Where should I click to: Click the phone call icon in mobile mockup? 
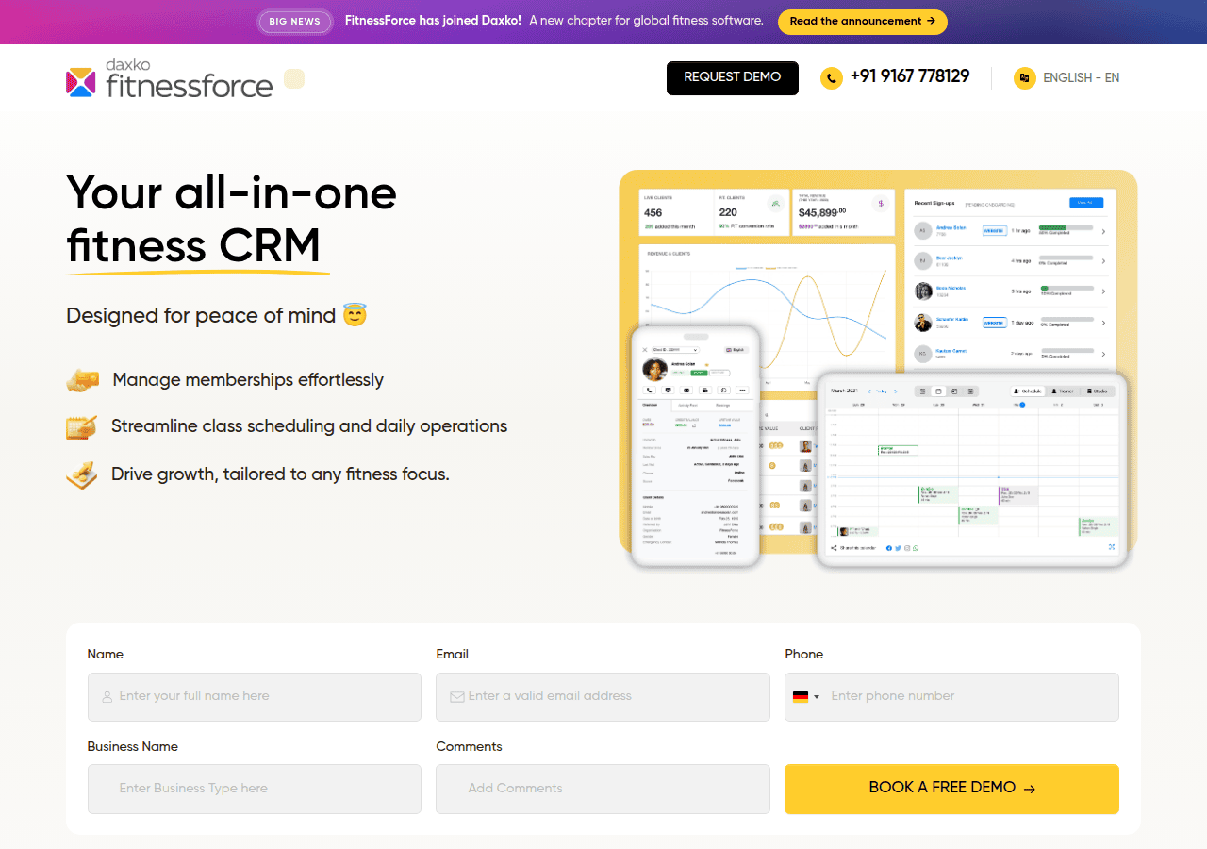click(649, 390)
